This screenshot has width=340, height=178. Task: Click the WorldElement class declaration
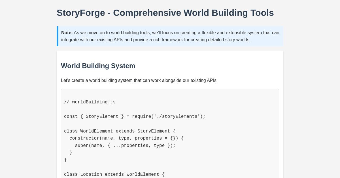(x=120, y=131)
